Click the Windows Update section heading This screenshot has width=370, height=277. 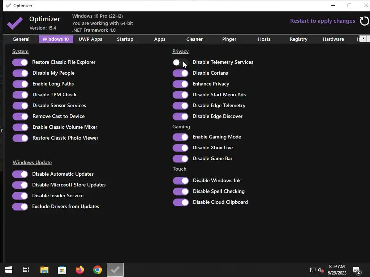(x=32, y=162)
